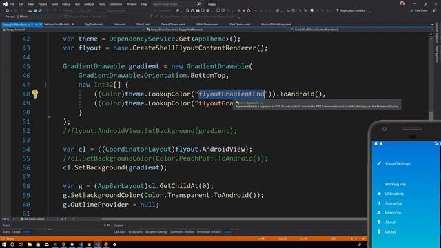Image resolution: width=441 pixels, height=248 pixels.
Task: Switch to the Breakpoints tab
Action: (136, 232)
